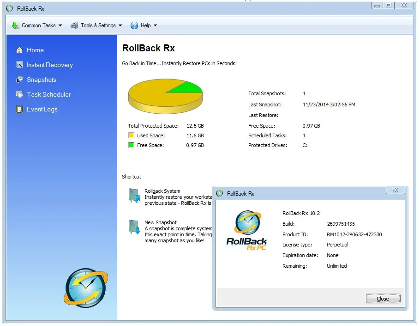Close the About dialog with X button
This screenshot has height=326, width=420.
click(395, 190)
